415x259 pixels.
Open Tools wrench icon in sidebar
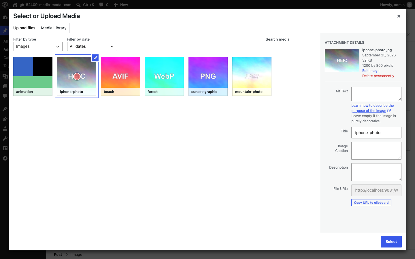point(5,138)
